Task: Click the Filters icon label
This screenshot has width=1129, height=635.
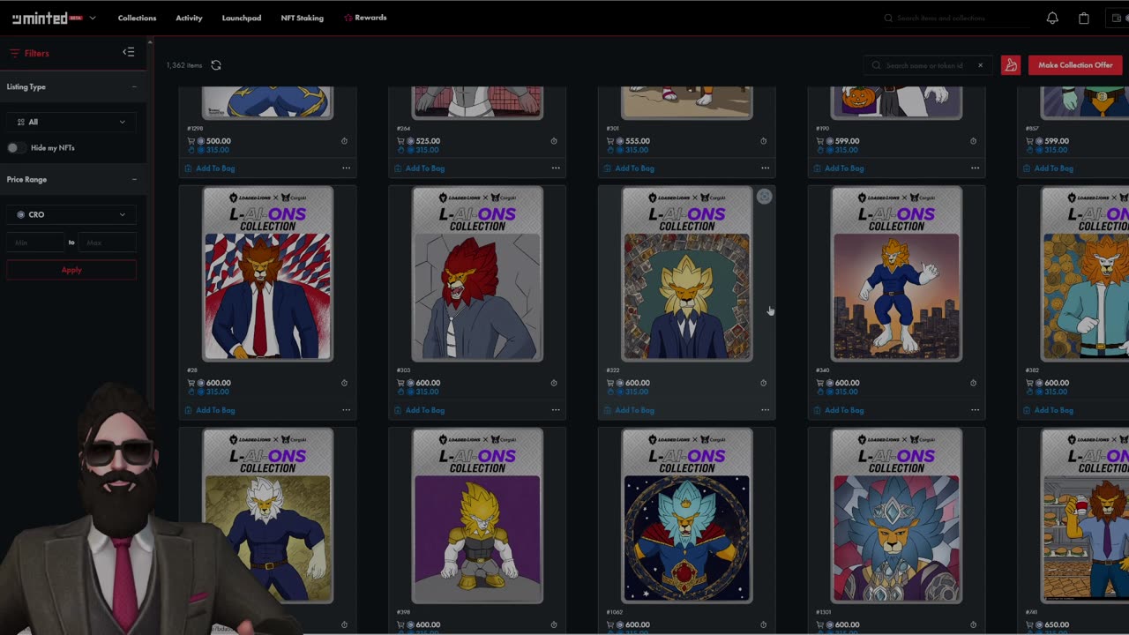Action: coord(29,53)
